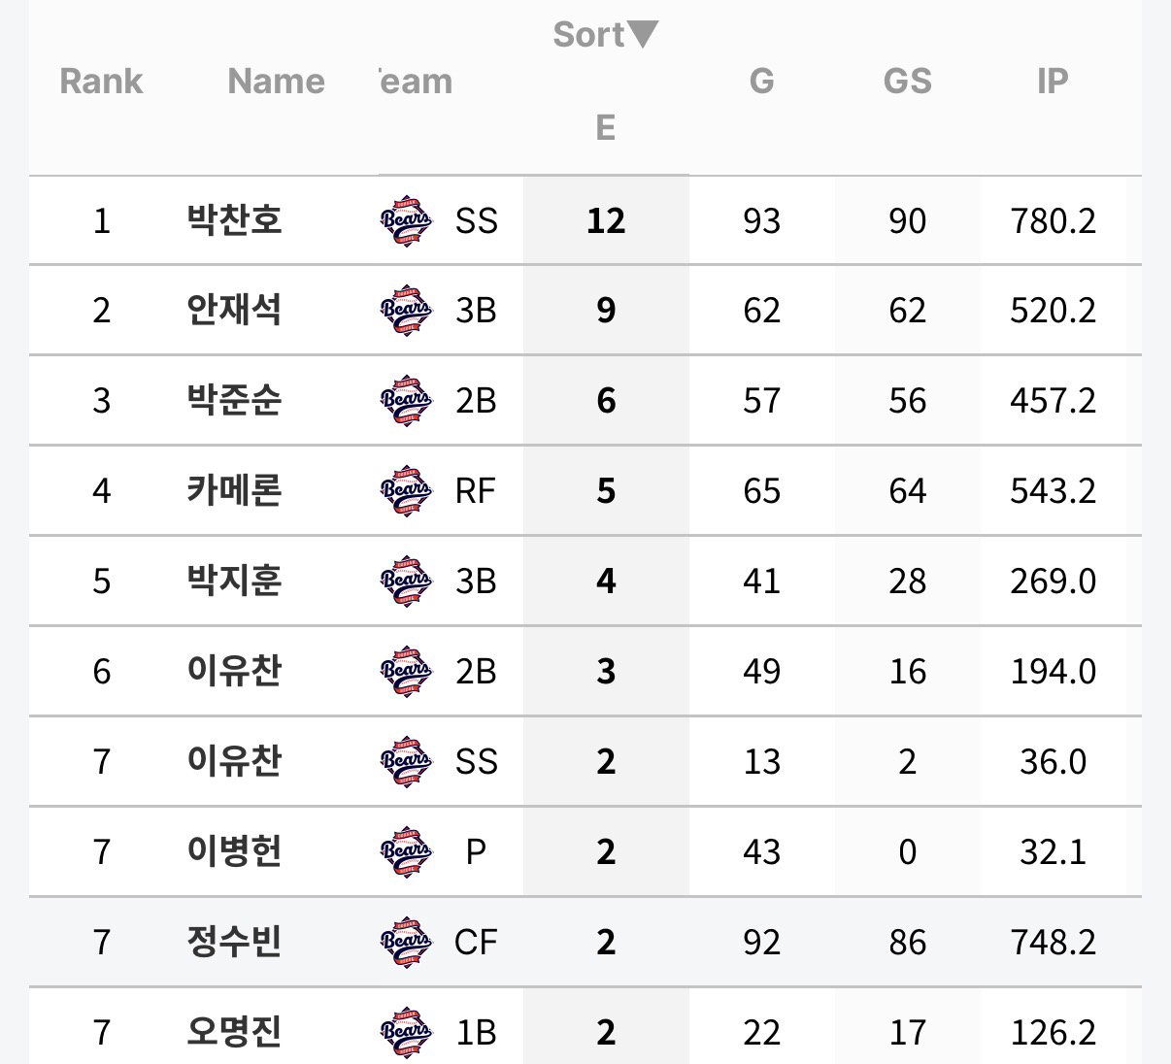Sort by the IP column header
Screen dimensions: 1171x1064
point(1054,81)
